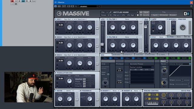The width and height of the screenshot is (194, 109).
Task: Toggle OSC1 power button
Action: (55, 19)
